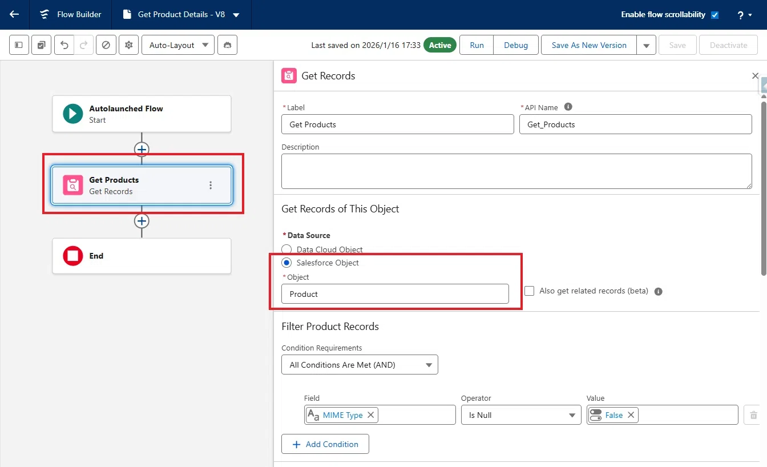Click 'Get Records of This Object' heading
Image resolution: width=767 pixels, height=467 pixels.
pyautogui.click(x=340, y=209)
